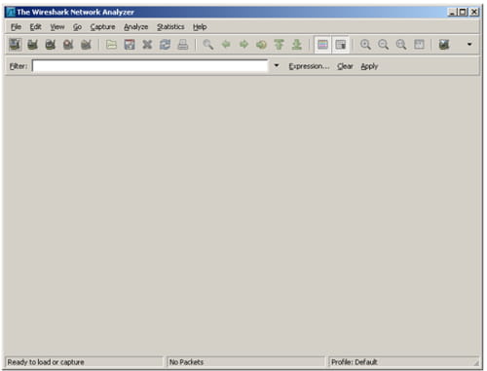Open the File menu
Viewport: 487px width, 371px height.
[x=16, y=27]
